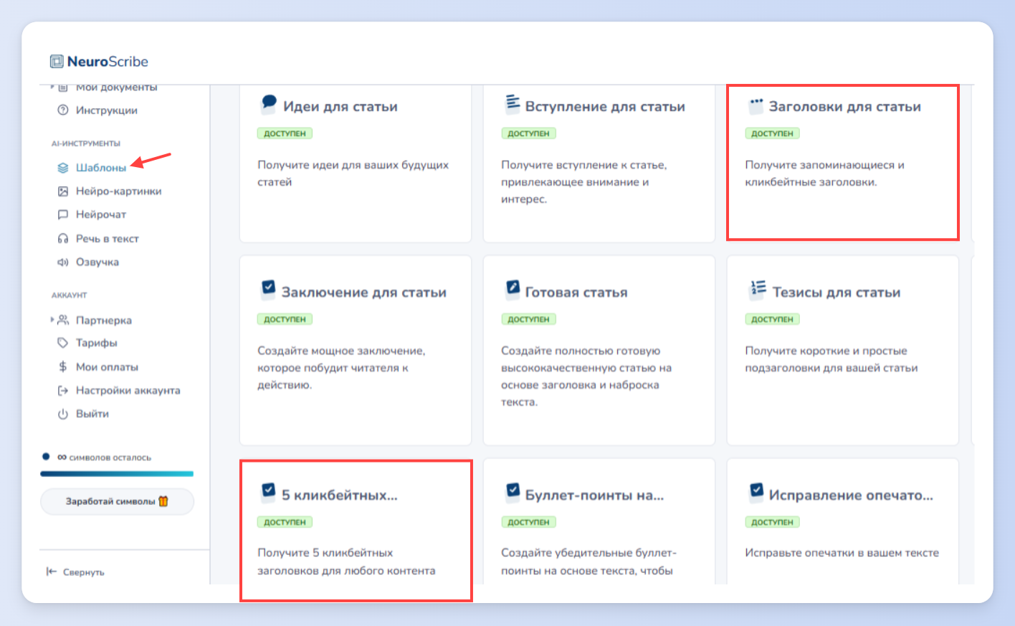Click the Исправление опечаток card icon
The image size is (1015, 626).
pos(756,492)
